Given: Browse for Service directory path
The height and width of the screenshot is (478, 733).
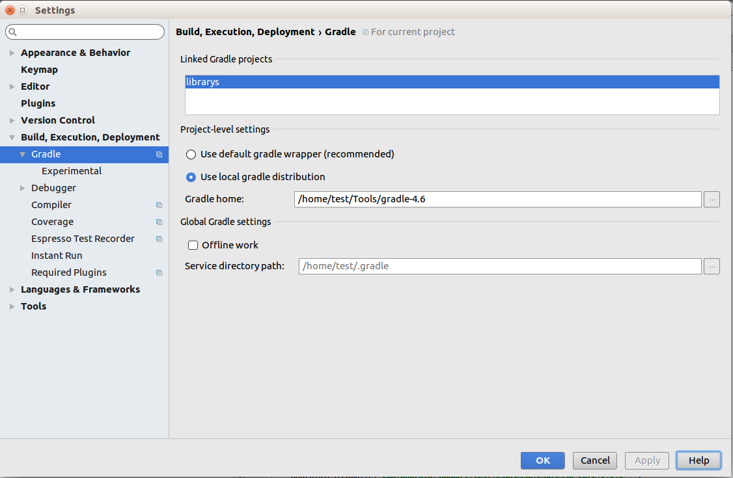Looking at the screenshot, I should (712, 266).
